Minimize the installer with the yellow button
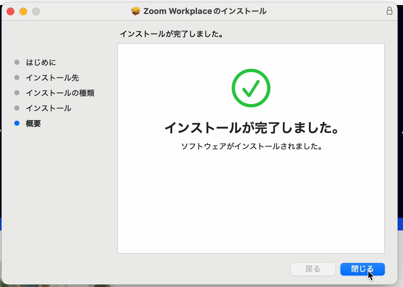 click(x=23, y=11)
